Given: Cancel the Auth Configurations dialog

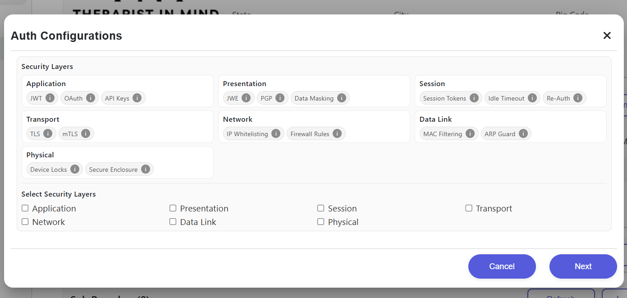Looking at the screenshot, I should (502, 266).
